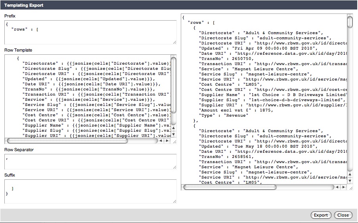358x223 pixels.
Task: Click the Templating Export title bar
Action: pyautogui.click(x=178, y=6)
